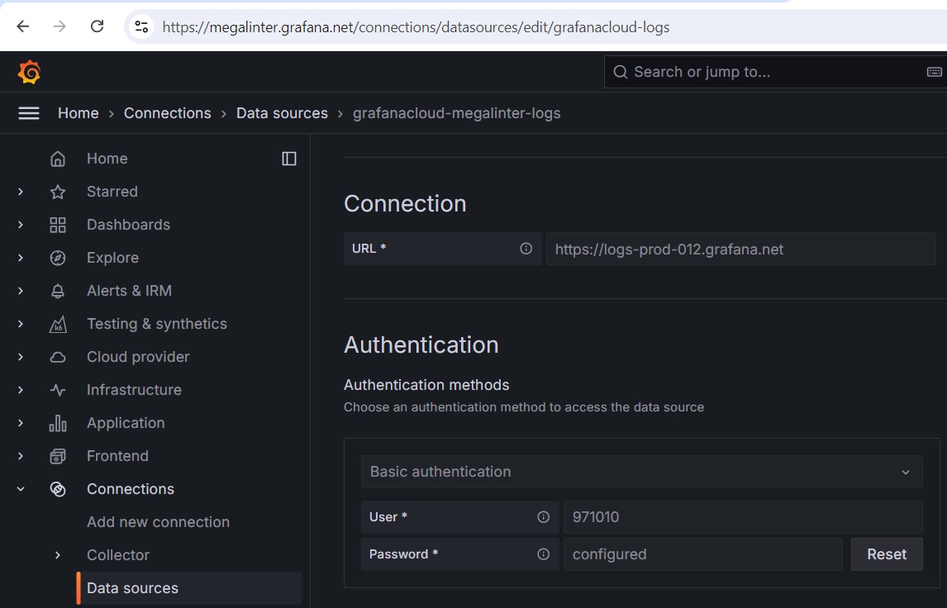This screenshot has width=947, height=608.
Task: Open the Basic authentication method dropdown
Action: click(x=641, y=472)
